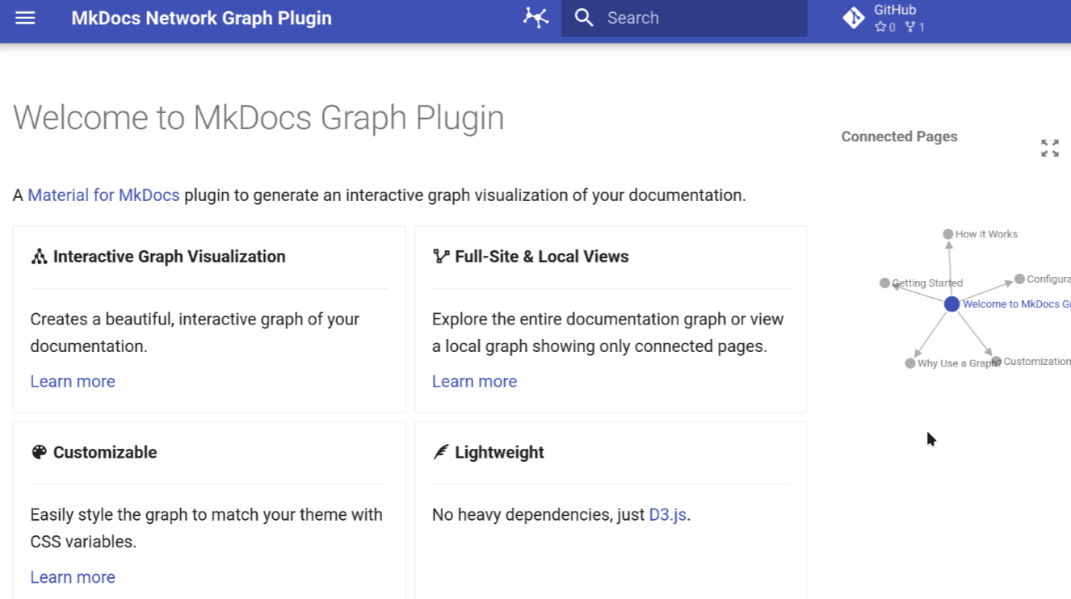Open the 'Material for MkDocs' link

pyautogui.click(x=103, y=195)
